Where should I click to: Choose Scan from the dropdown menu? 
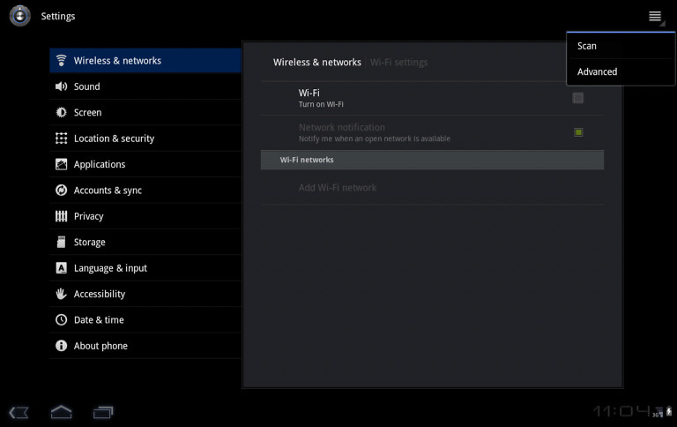[587, 46]
